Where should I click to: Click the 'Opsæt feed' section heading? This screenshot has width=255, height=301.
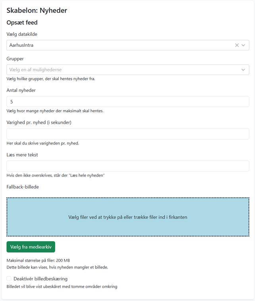(22, 23)
